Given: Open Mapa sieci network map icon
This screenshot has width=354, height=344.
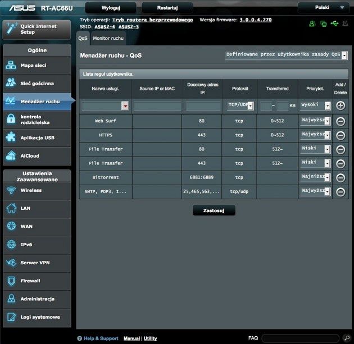Looking at the screenshot, I should coord(11,65).
